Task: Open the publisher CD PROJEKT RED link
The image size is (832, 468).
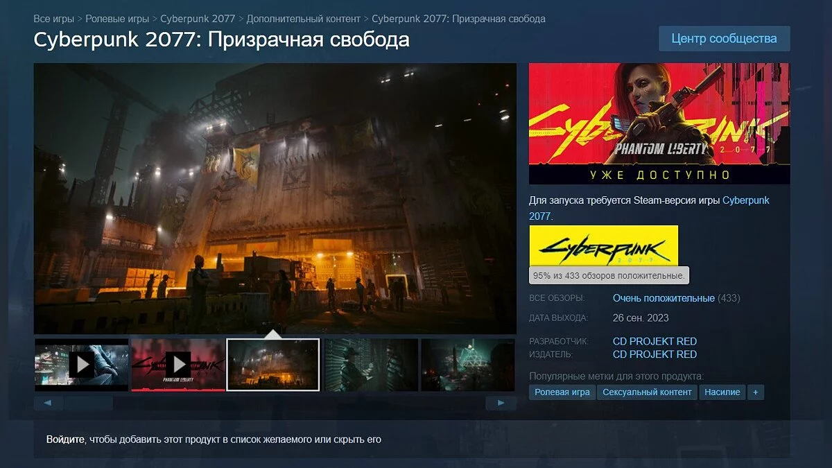Action: pos(655,354)
